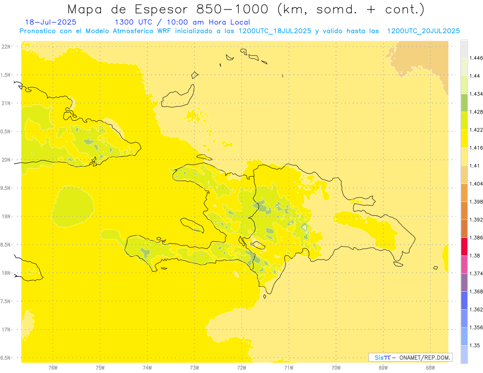
Task: Click the longitude label "75W"
Action: click(x=100, y=367)
